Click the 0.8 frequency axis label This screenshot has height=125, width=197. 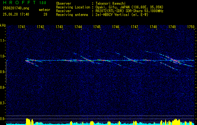point(3,87)
